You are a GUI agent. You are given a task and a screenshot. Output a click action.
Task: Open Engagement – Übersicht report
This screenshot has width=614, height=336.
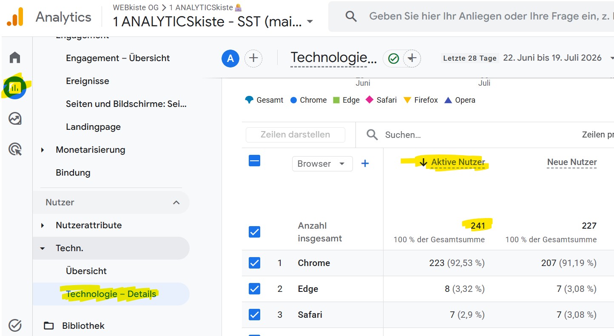click(x=118, y=58)
